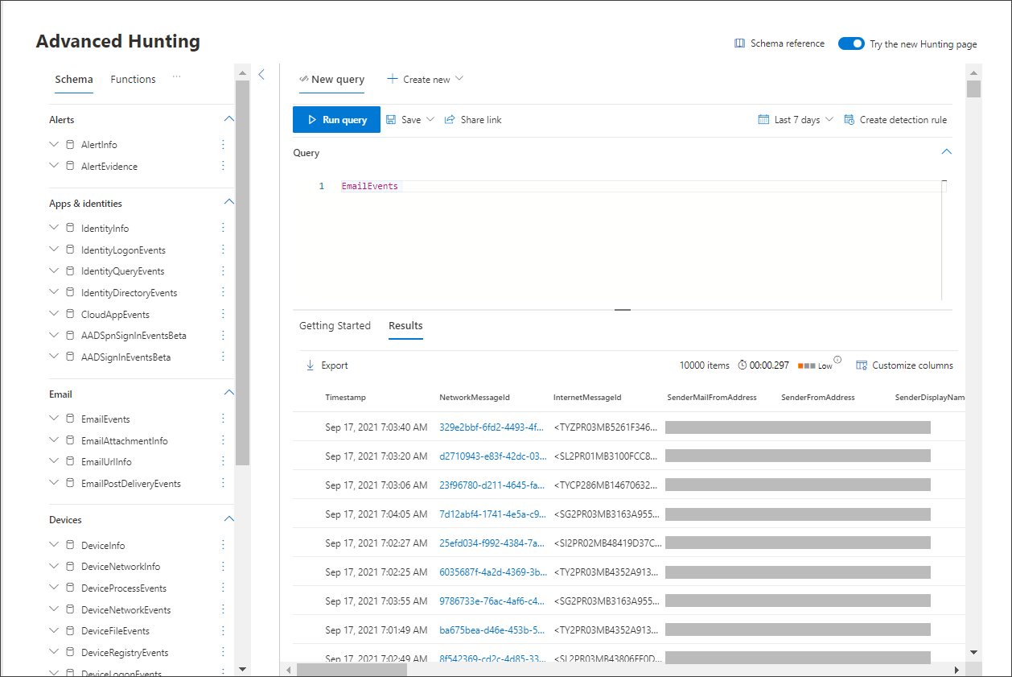Switch to the Functions tab
Viewport: 1012px width, 677px height.
[133, 80]
